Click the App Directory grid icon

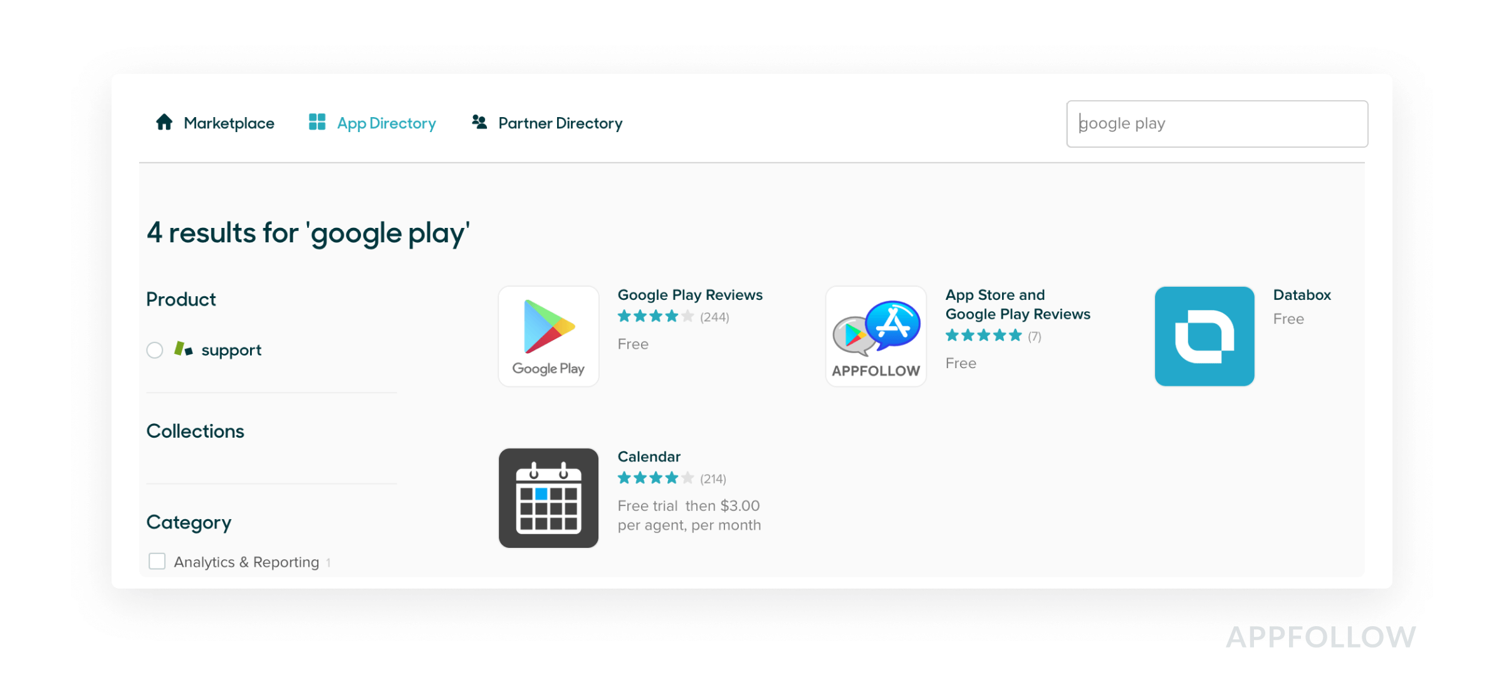[x=317, y=122]
